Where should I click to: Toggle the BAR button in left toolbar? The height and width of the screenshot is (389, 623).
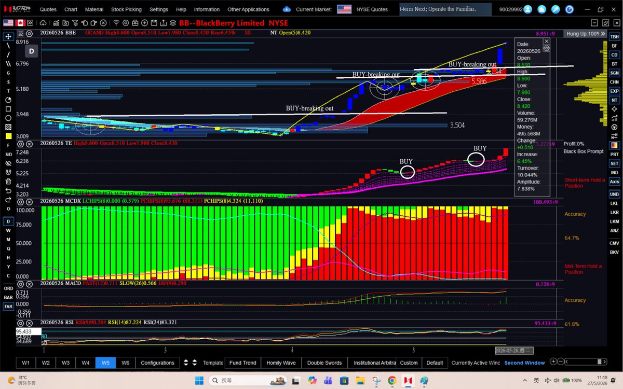tap(8, 297)
